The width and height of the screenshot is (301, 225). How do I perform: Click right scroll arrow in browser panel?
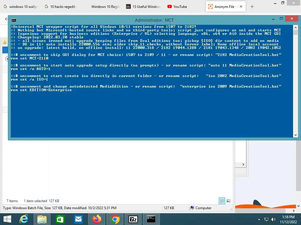point(243,165)
